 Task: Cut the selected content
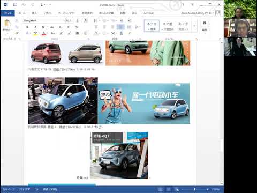(17, 21)
